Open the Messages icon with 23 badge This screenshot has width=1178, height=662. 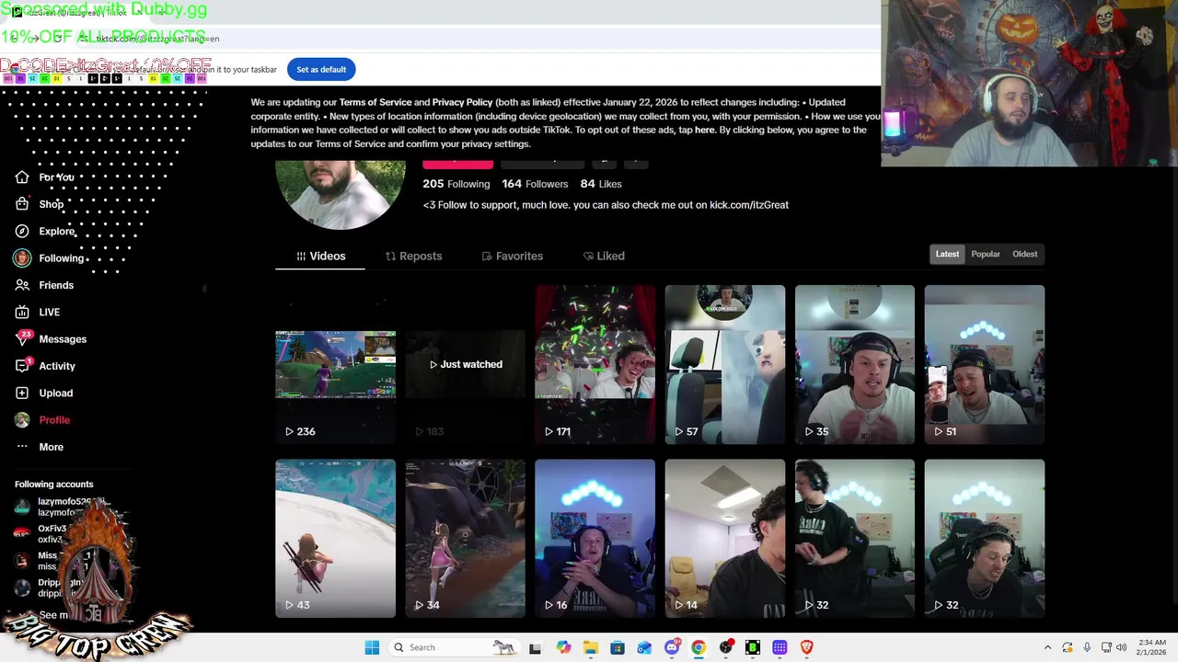(x=22, y=338)
